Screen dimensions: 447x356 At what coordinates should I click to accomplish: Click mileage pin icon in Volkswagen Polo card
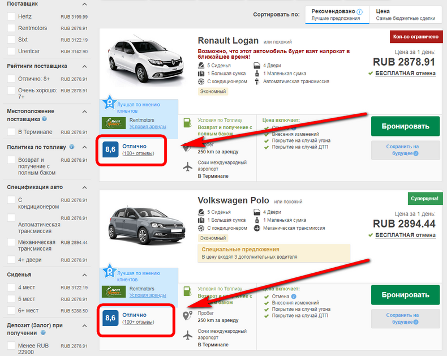[187, 315]
